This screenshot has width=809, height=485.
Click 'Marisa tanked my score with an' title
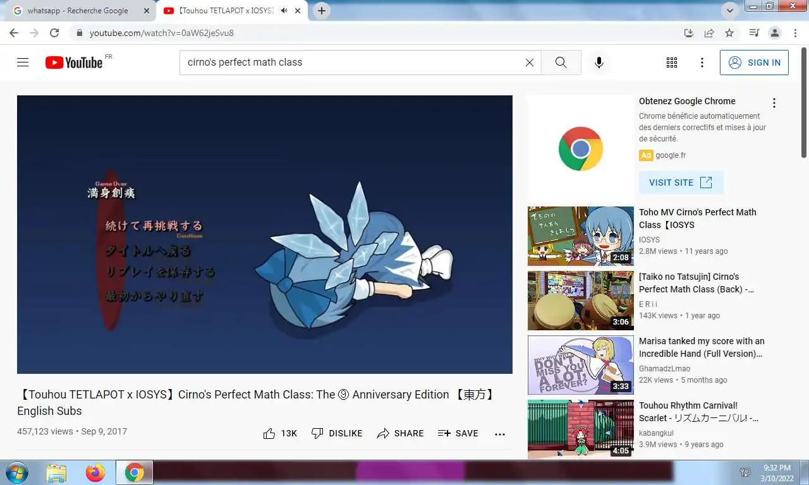(702, 347)
